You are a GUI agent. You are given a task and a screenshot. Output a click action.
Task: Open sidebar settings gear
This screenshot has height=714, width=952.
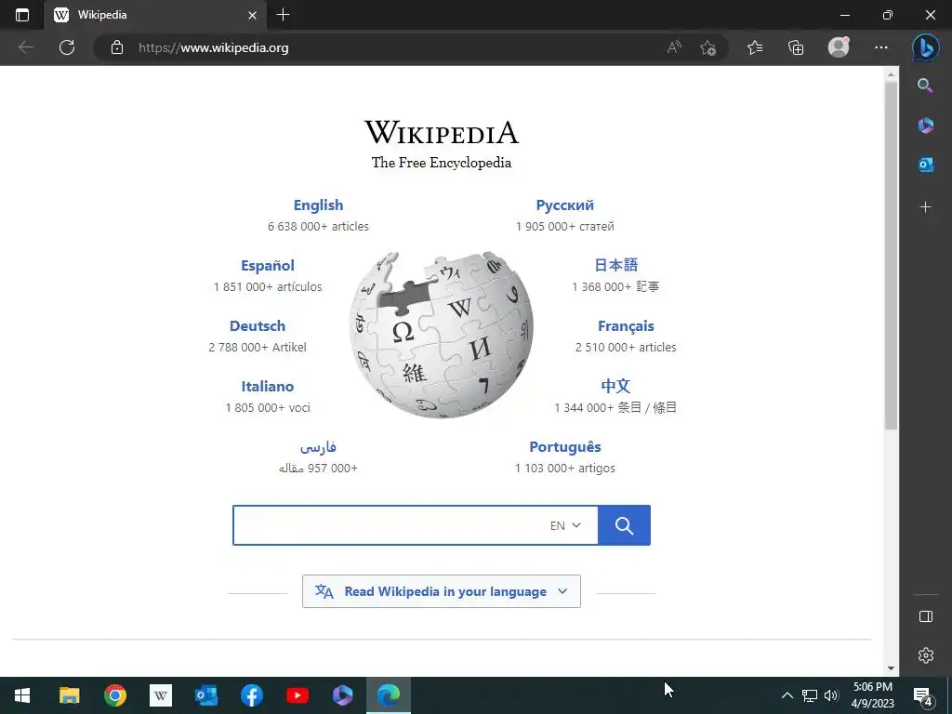925,655
